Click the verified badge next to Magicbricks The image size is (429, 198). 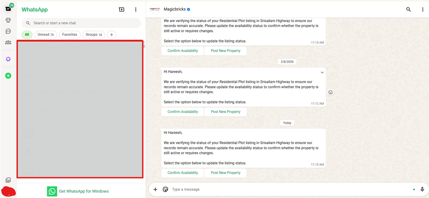click(x=188, y=9)
